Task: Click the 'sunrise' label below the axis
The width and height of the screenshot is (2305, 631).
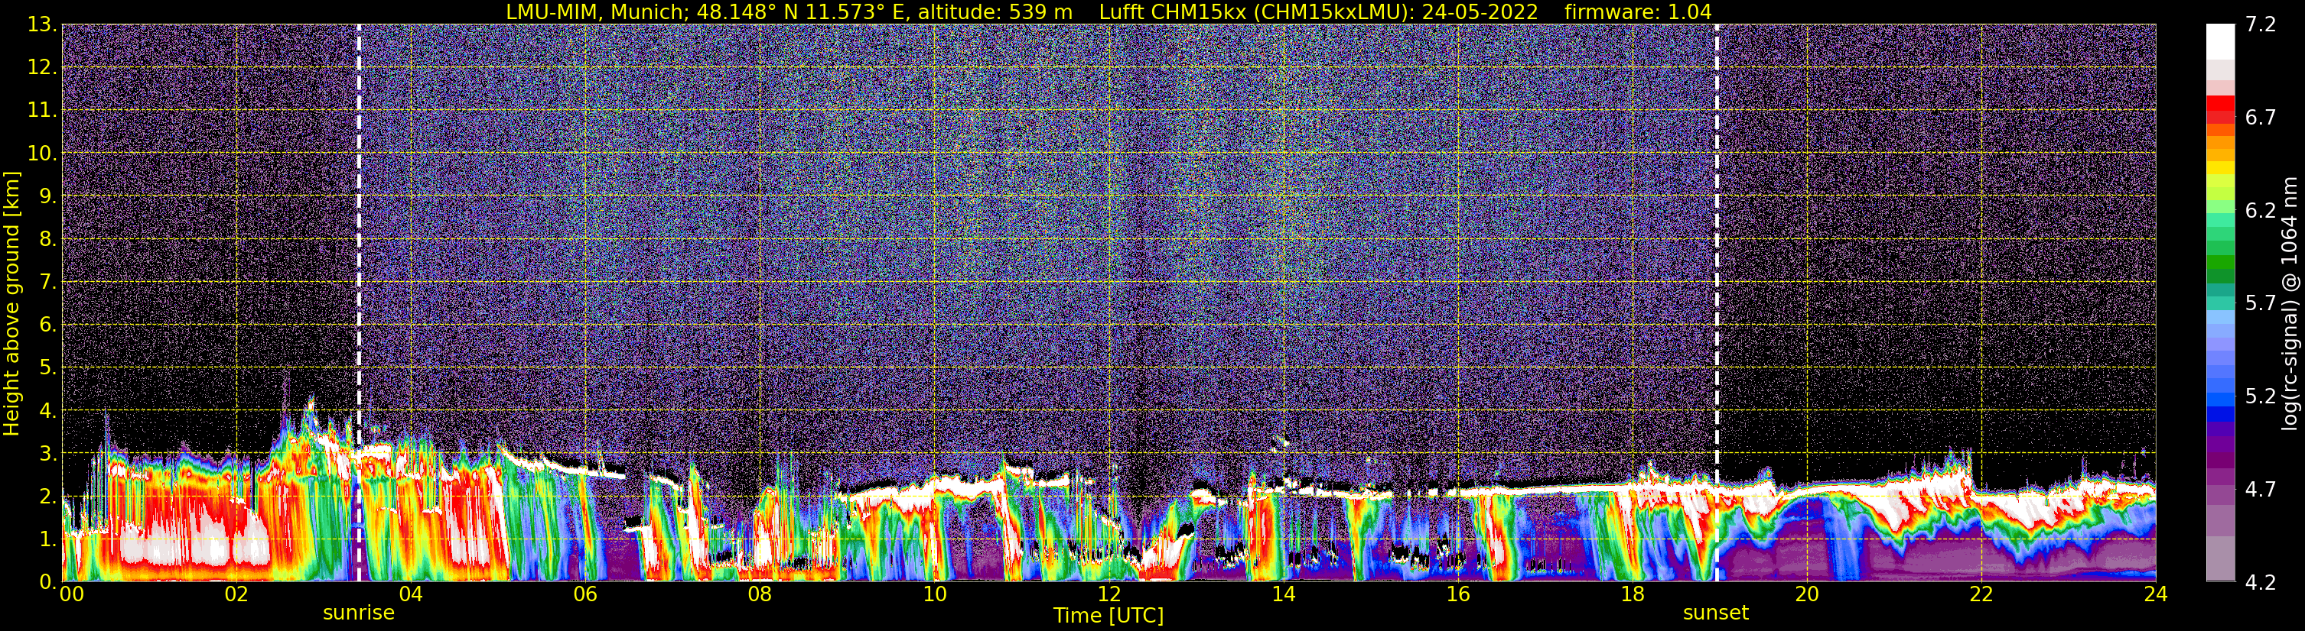Action: pos(358,612)
